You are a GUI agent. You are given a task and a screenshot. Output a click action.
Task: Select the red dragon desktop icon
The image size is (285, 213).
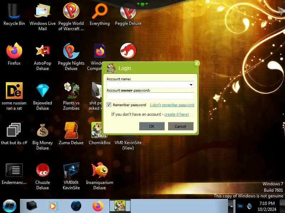(128, 51)
